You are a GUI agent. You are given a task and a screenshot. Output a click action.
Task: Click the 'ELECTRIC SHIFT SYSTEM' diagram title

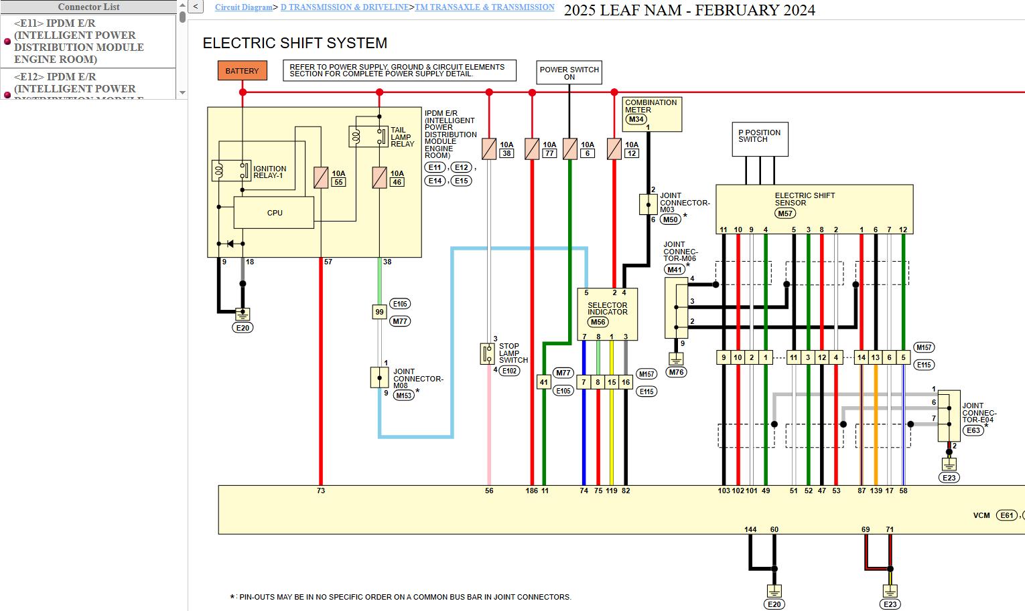click(x=295, y=43)
